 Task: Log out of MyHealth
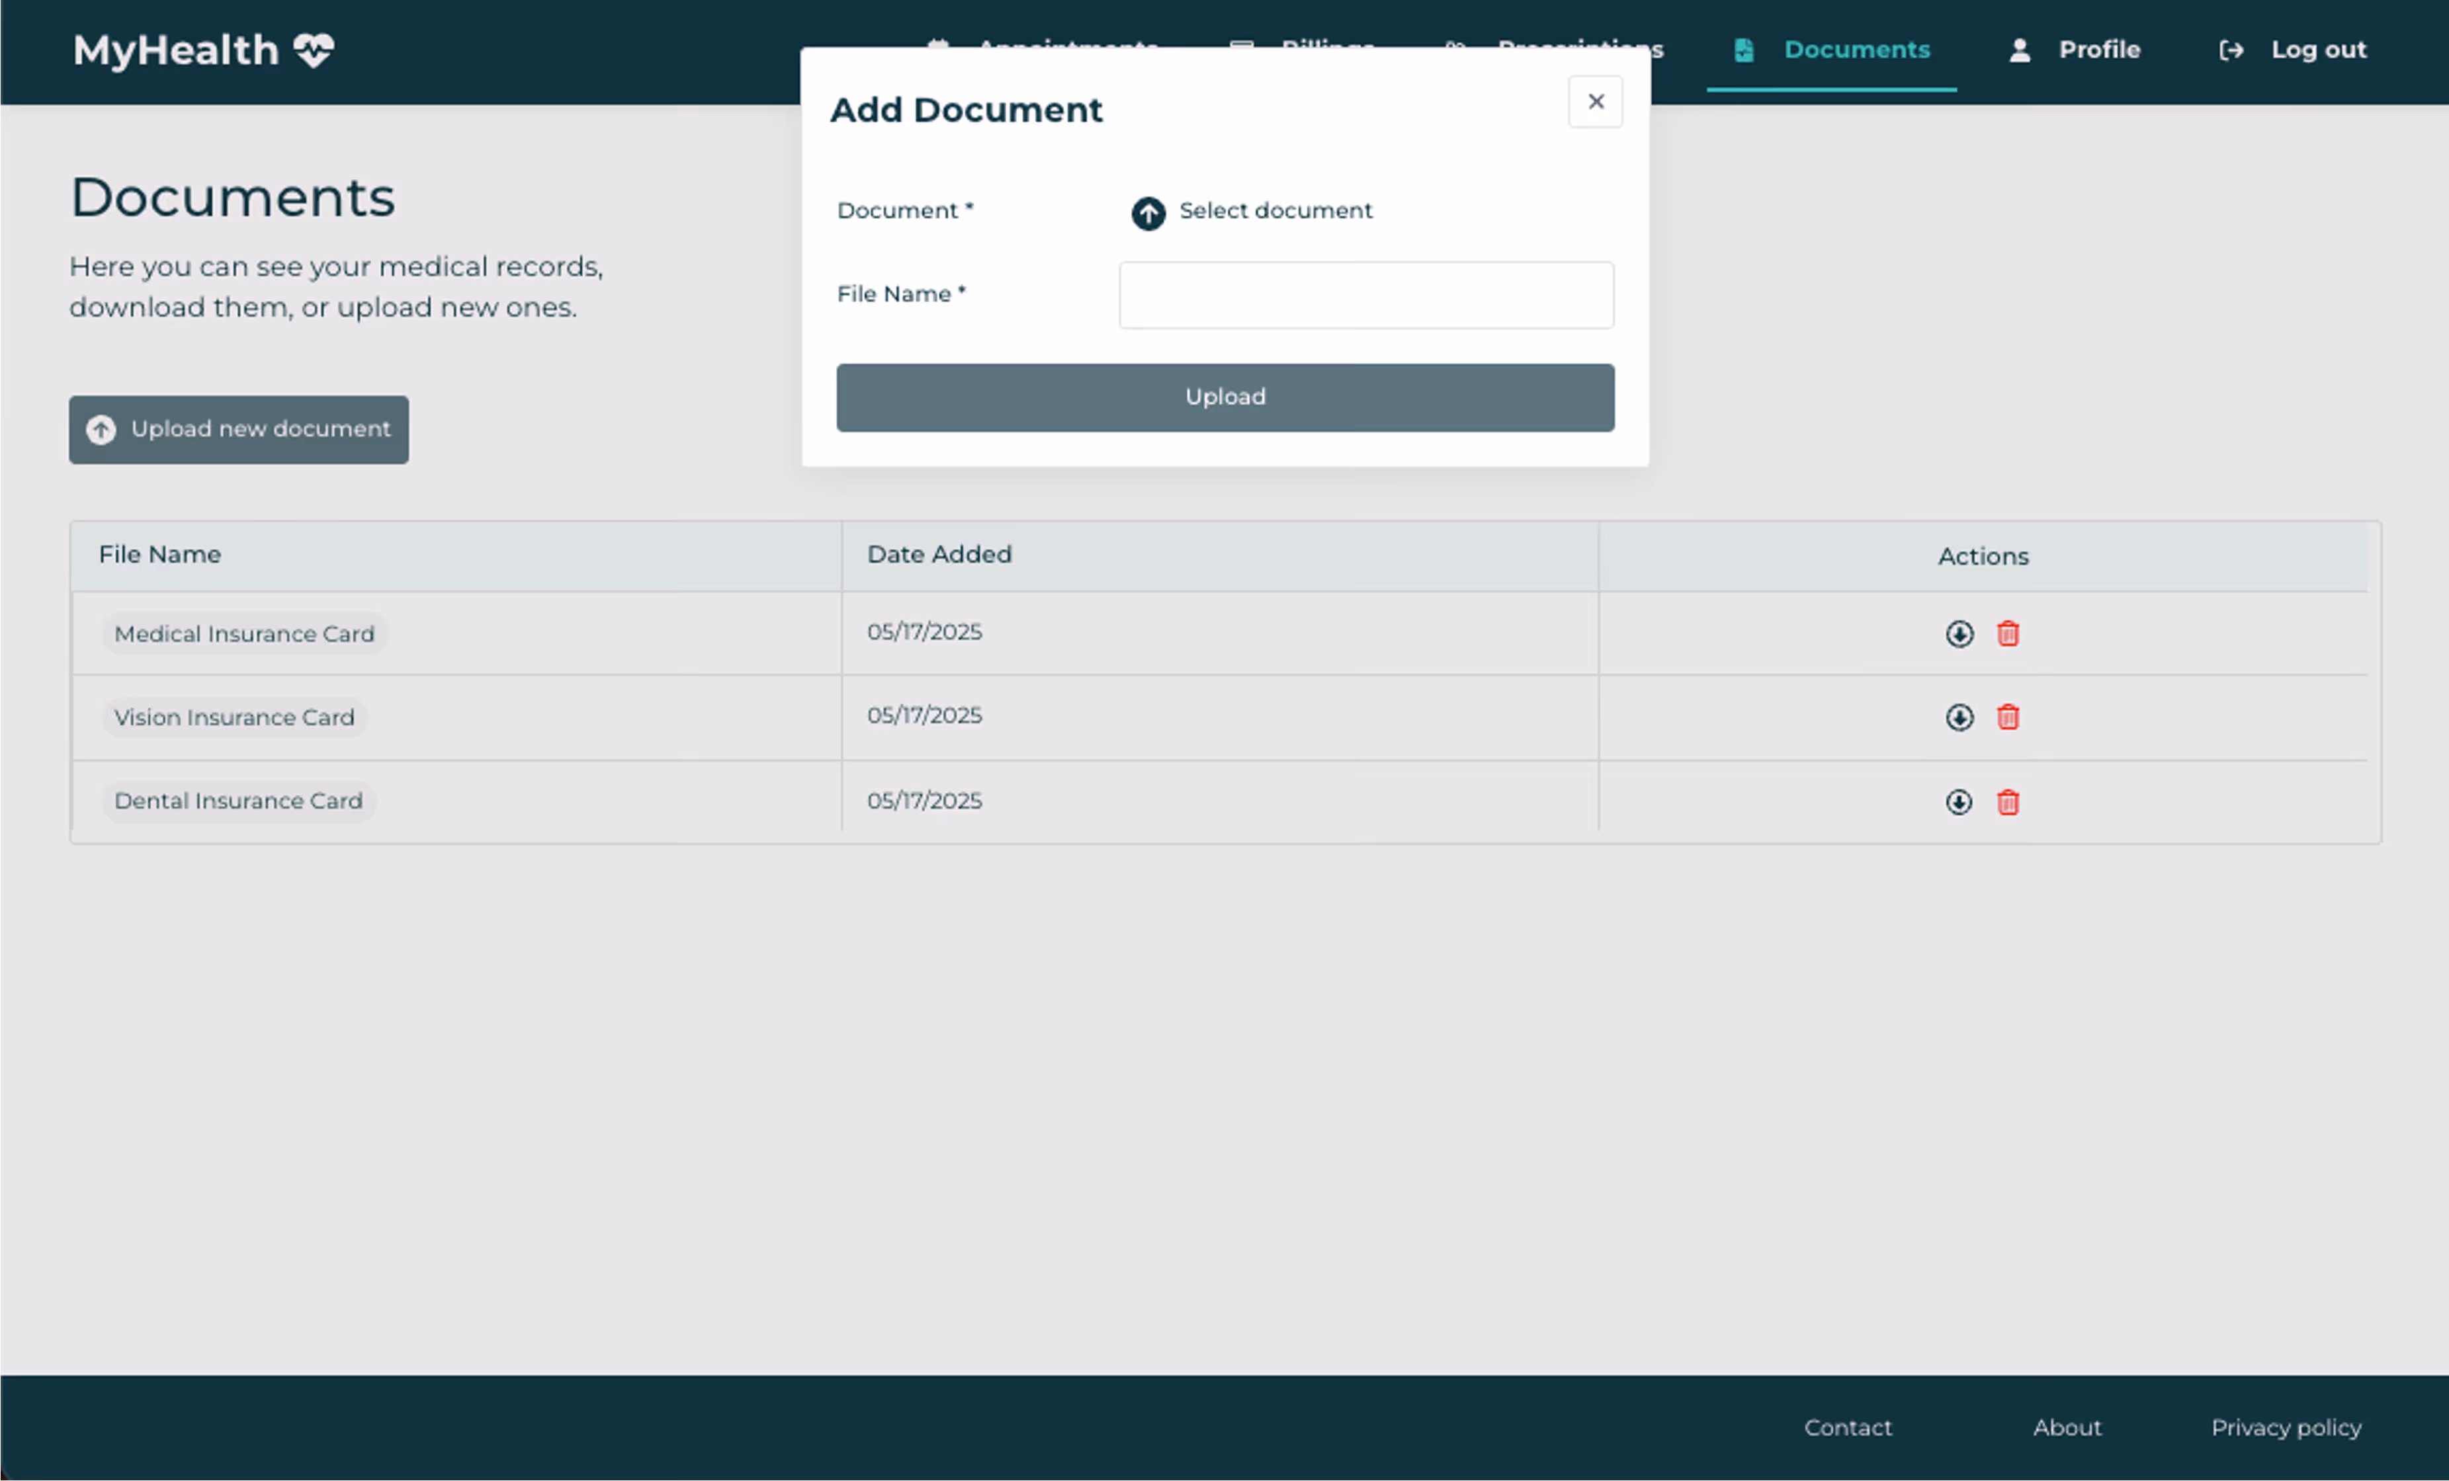point(2294,50)
